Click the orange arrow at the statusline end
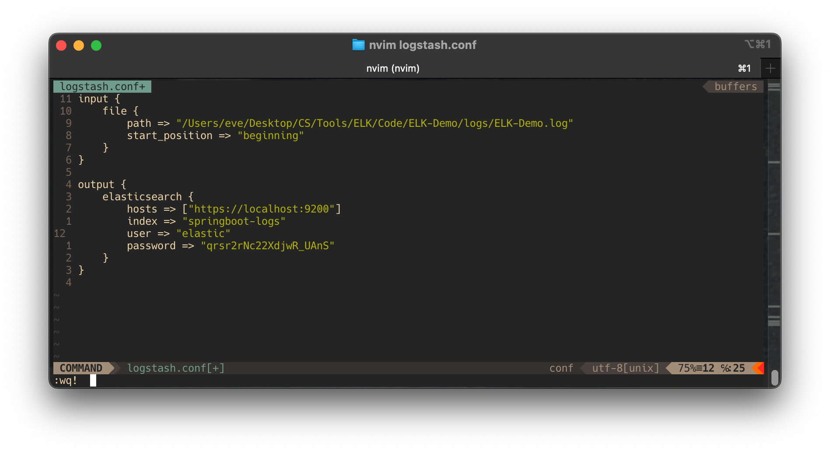Image resolution: width=830 pixels, height=453 pixels. [760, 368]
